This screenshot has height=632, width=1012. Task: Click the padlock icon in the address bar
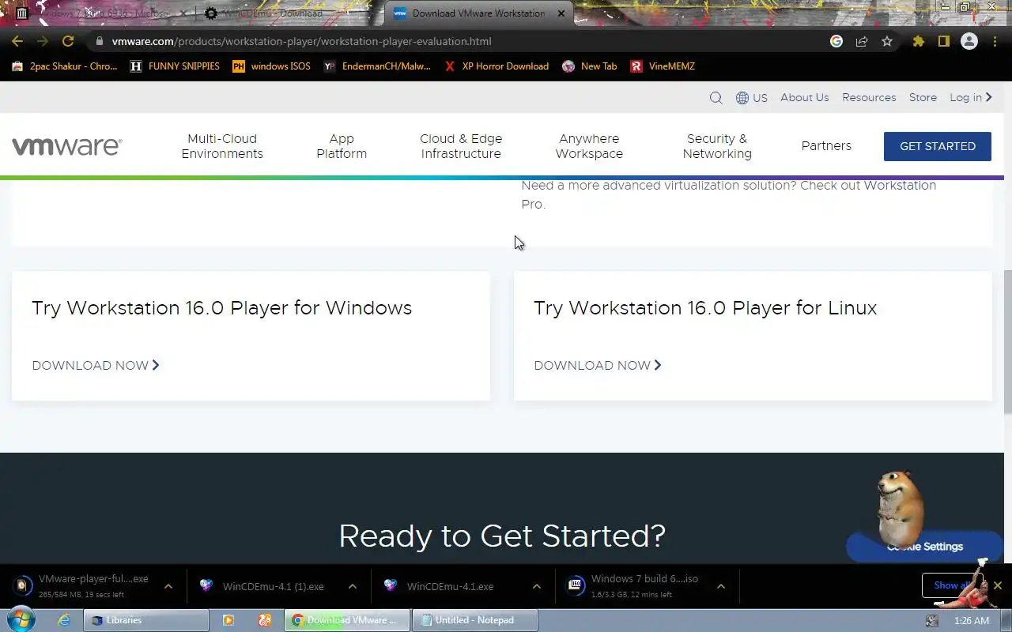(98, 41)
